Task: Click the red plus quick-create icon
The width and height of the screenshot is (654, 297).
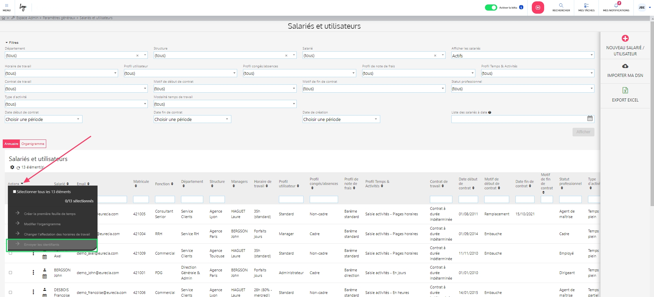Action: [x=538, y=8]
